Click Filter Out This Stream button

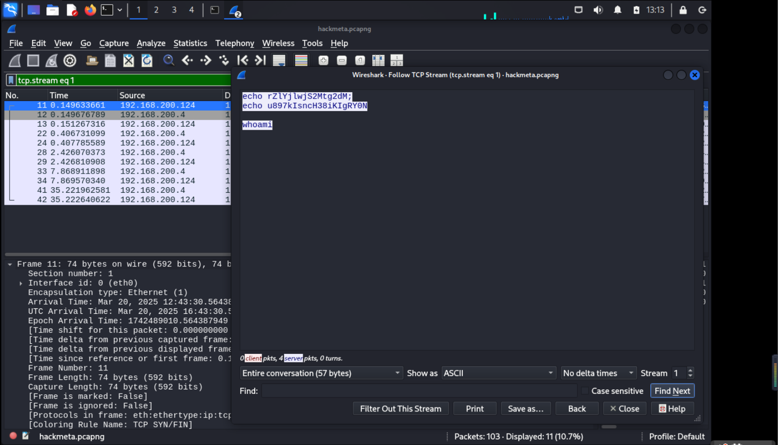pos(401,408)
